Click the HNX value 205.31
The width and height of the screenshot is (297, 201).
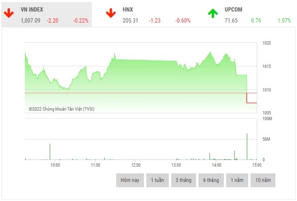[130, 21]
